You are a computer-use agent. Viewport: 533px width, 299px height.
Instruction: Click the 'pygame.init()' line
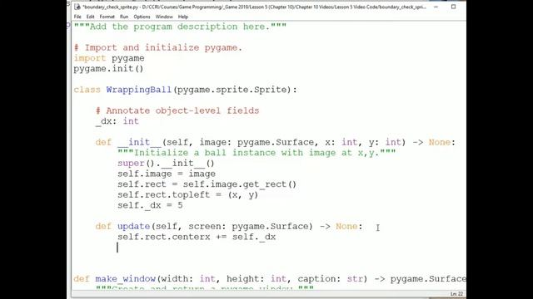pyautogui.click(x=108, y=69)
